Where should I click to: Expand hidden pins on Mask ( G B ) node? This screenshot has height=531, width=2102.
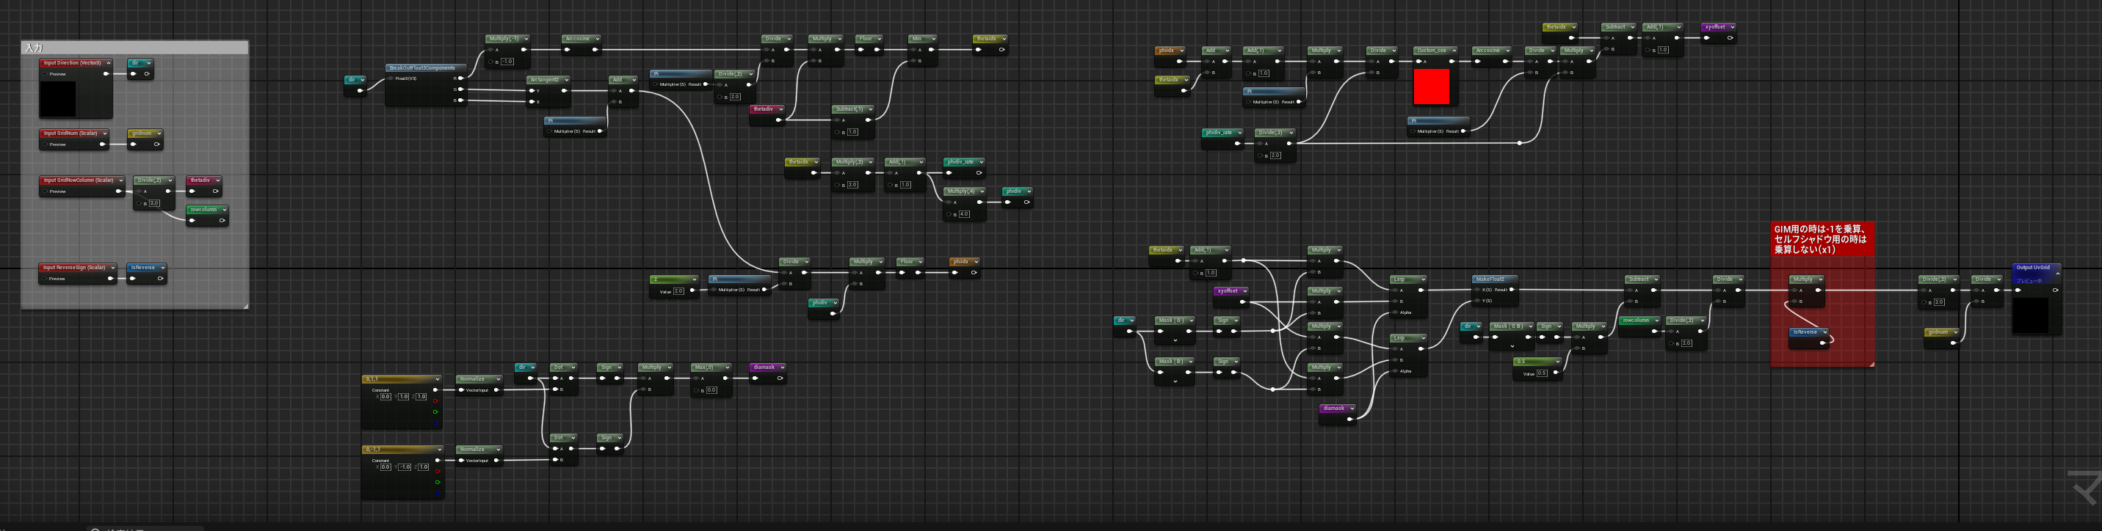coord(1512,346)
